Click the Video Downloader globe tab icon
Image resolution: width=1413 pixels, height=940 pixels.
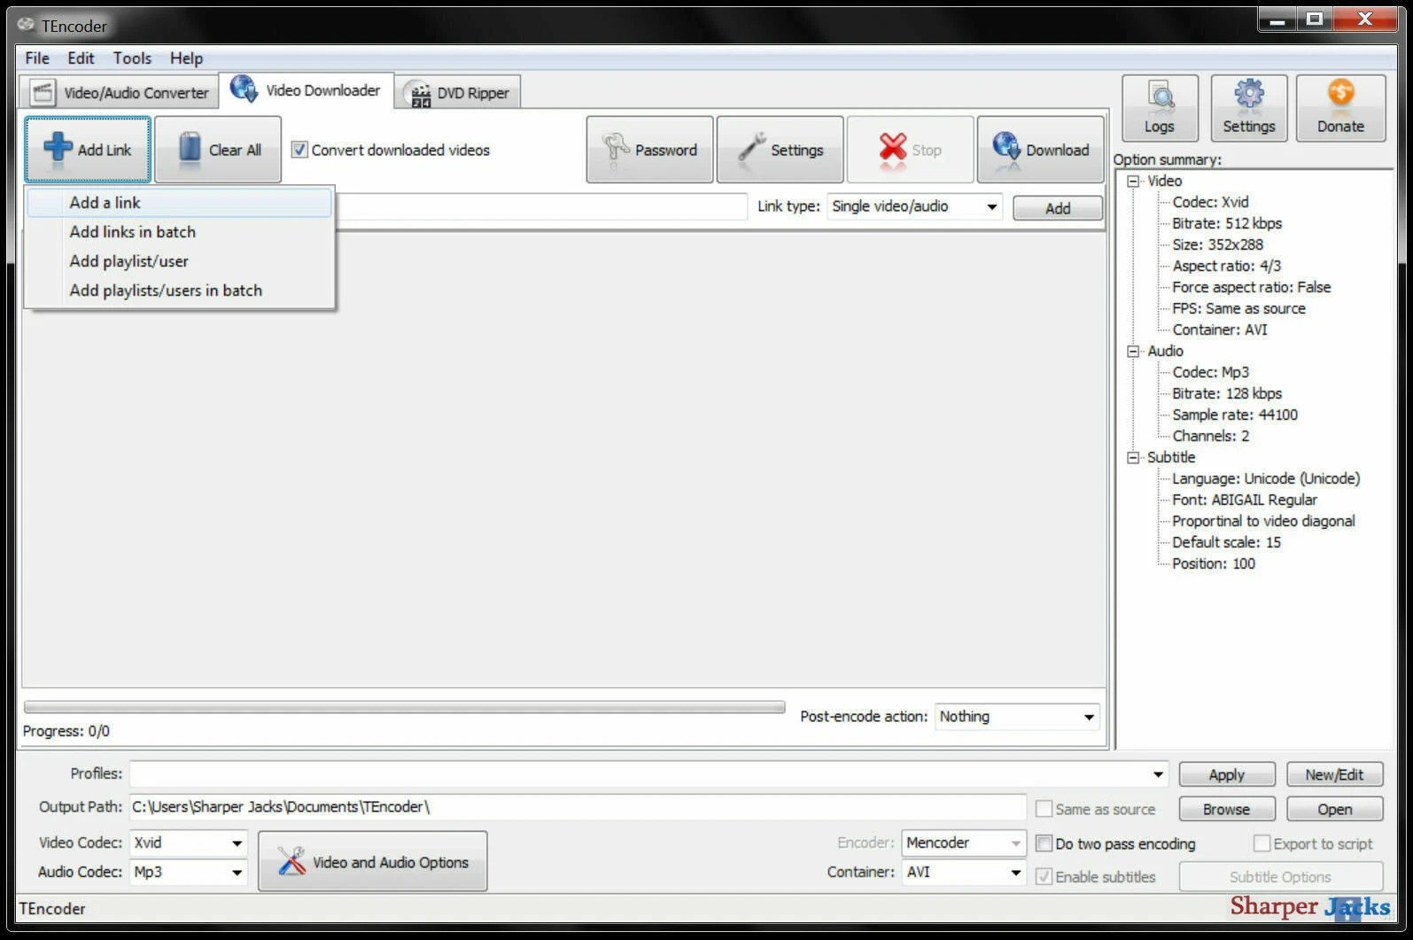tap(244, 89)
